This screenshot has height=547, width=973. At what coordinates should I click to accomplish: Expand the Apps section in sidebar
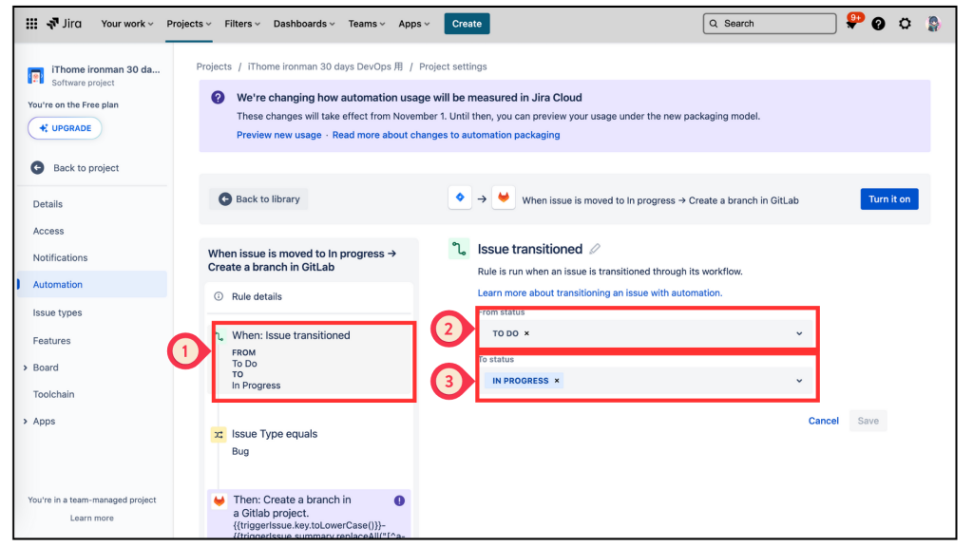[x=26, y=421]
